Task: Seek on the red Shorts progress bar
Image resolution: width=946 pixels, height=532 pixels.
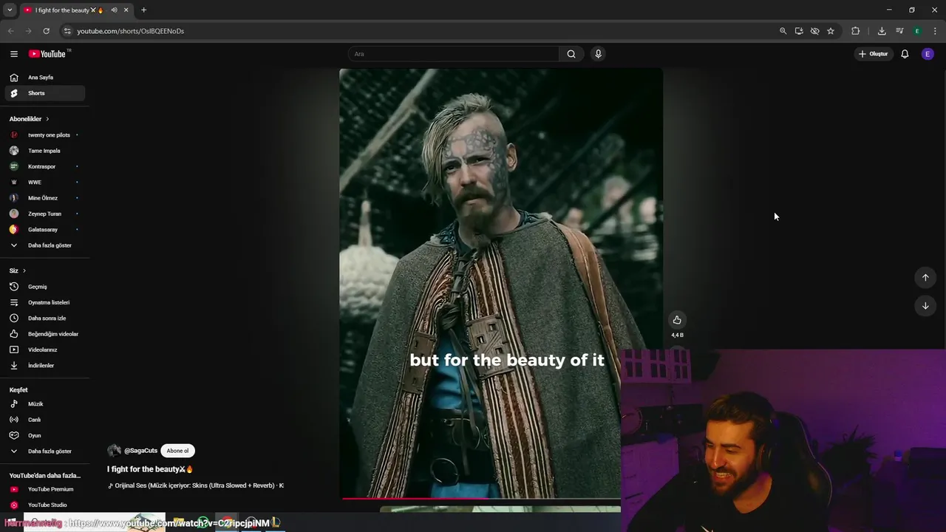Action: [481, 498]
